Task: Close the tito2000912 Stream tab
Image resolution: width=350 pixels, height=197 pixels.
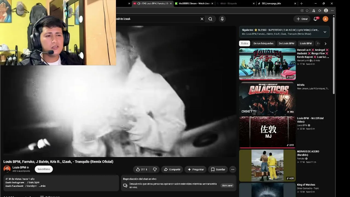Action: pos(212,4)
